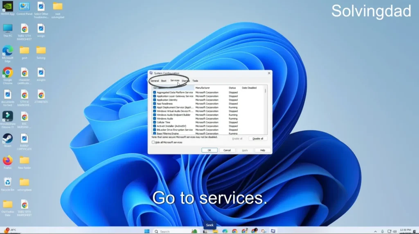Open the weather widget showing 26°C
This screenshot has height=234, width=419.
pos(10,230)
